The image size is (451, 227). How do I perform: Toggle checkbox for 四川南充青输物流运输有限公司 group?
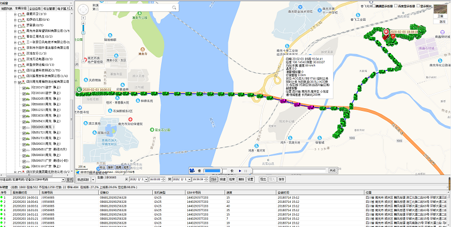(x=20, y=82)
